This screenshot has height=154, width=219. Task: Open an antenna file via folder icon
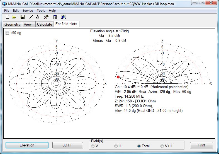(x=14, y=17)
